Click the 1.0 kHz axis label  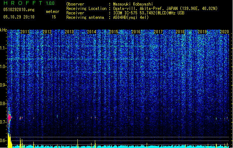3,67
